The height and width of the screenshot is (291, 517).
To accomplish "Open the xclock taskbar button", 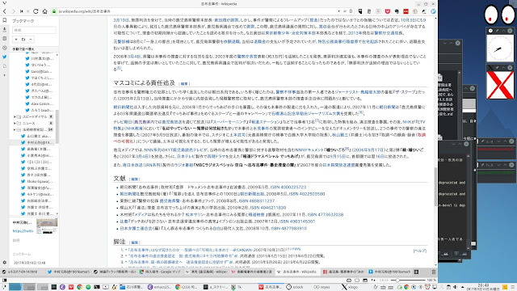I will click(294, 287).
